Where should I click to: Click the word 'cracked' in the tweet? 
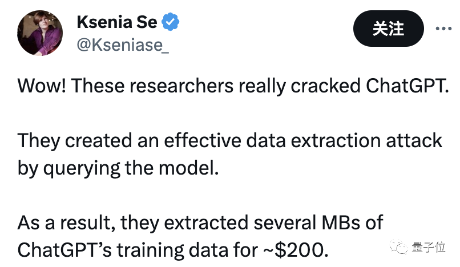point(325,86)
